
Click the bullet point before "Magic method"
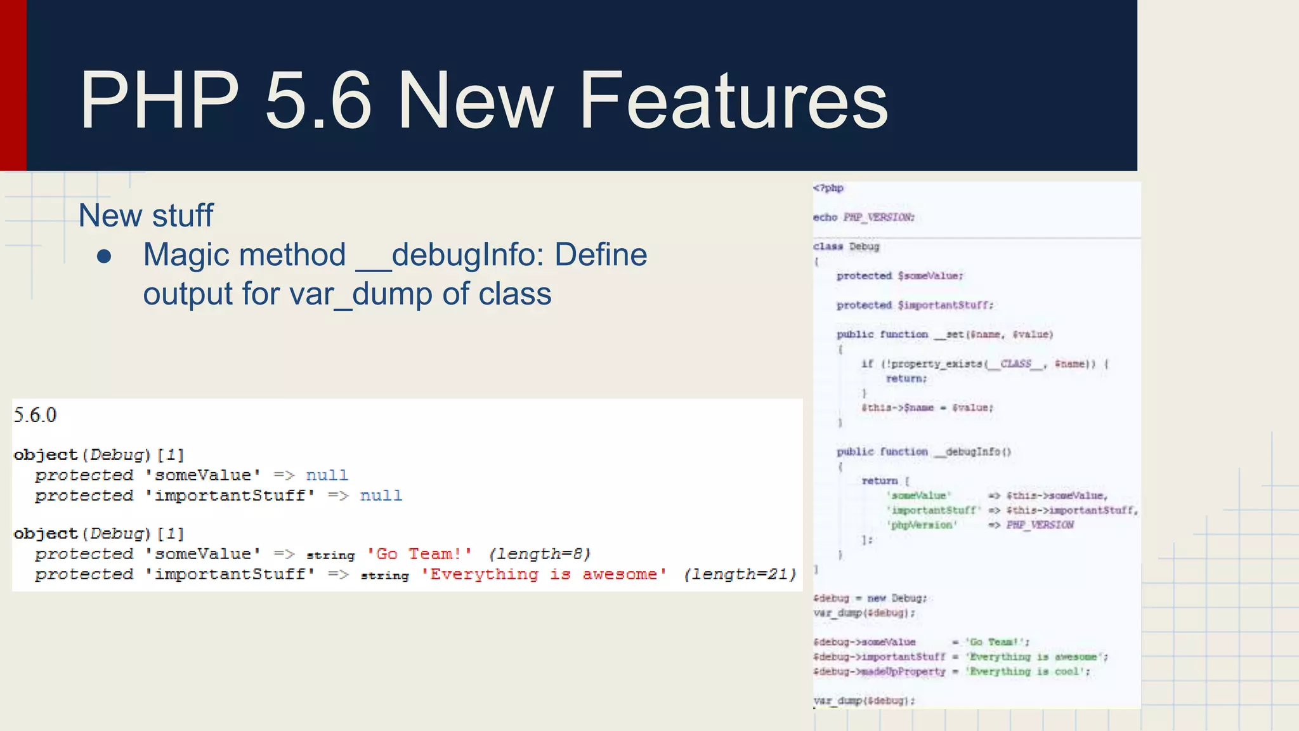105,256
